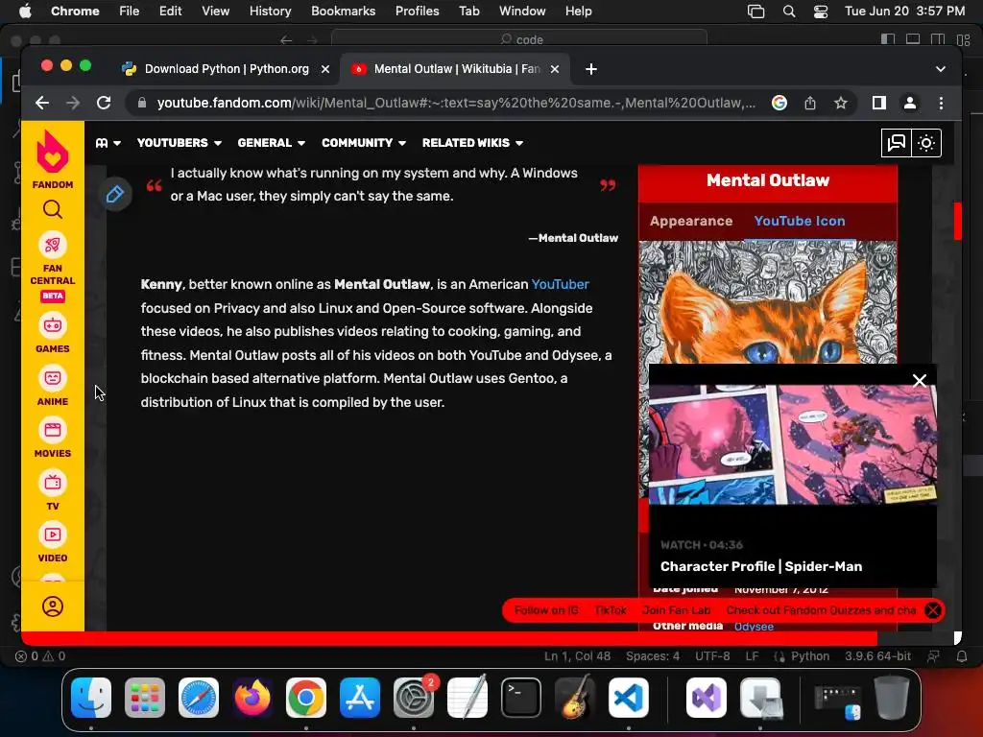Open Check out Fandom Quizzes link

(x=821, y=609)
